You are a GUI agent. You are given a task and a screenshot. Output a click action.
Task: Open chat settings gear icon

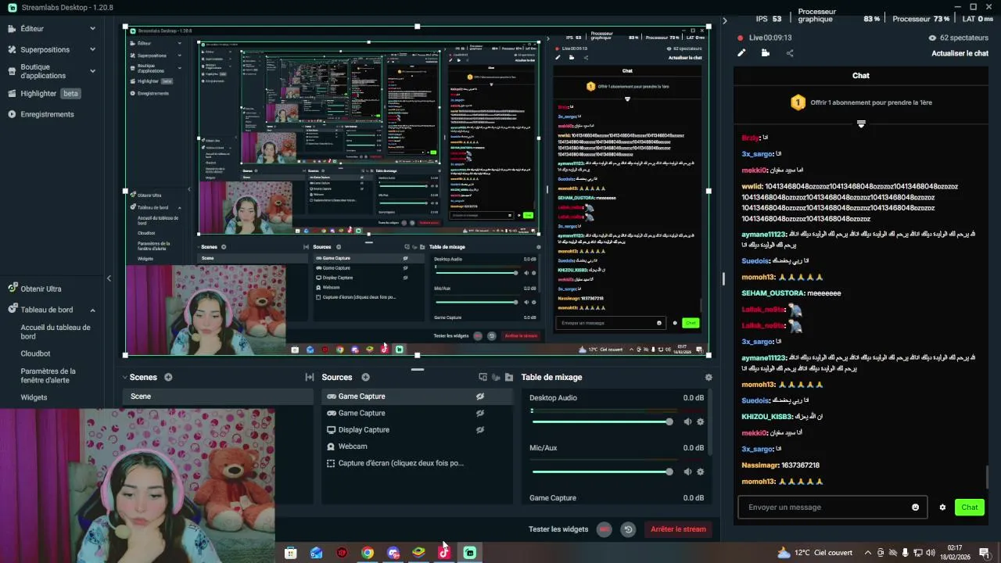[942, 507]
